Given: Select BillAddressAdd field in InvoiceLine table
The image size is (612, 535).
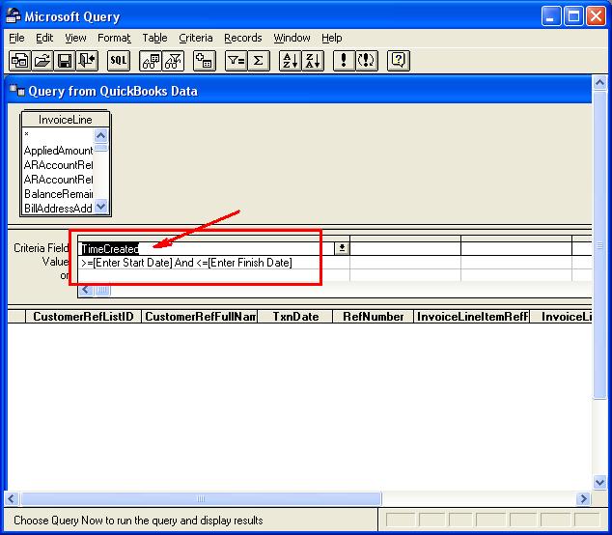Looking at the screenshot, I should 58,209.
